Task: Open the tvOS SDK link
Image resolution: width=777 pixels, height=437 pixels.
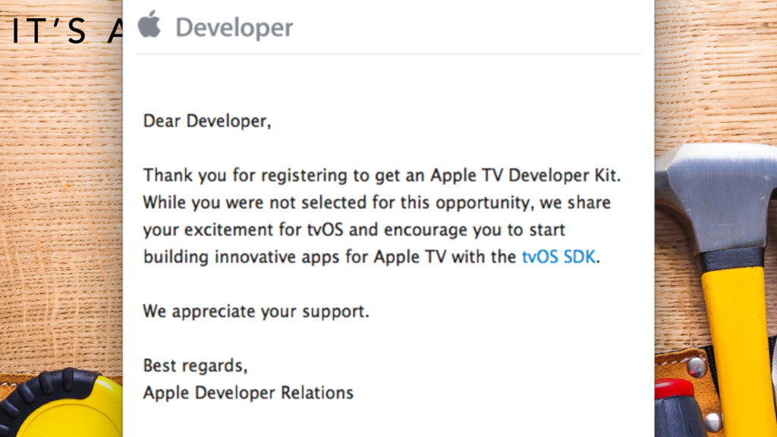Action: pos(558,256)
